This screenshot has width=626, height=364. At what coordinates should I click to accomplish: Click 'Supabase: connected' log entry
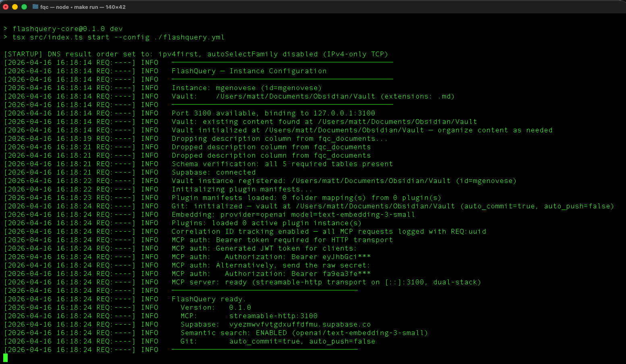[214, 173]
